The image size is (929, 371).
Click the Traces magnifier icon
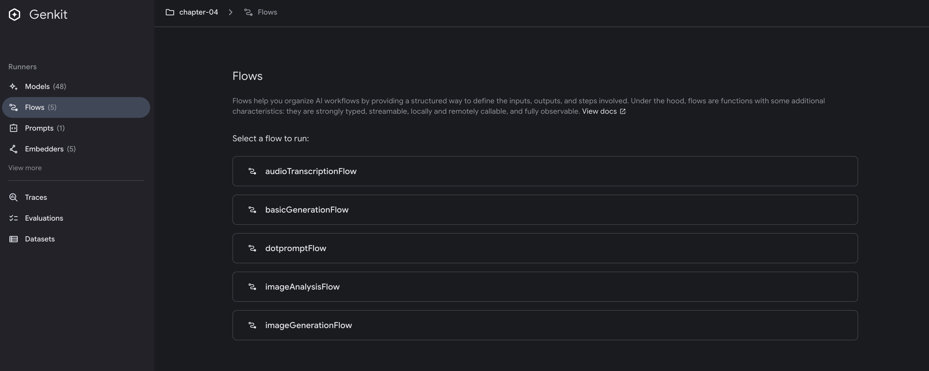click(13, 197)
